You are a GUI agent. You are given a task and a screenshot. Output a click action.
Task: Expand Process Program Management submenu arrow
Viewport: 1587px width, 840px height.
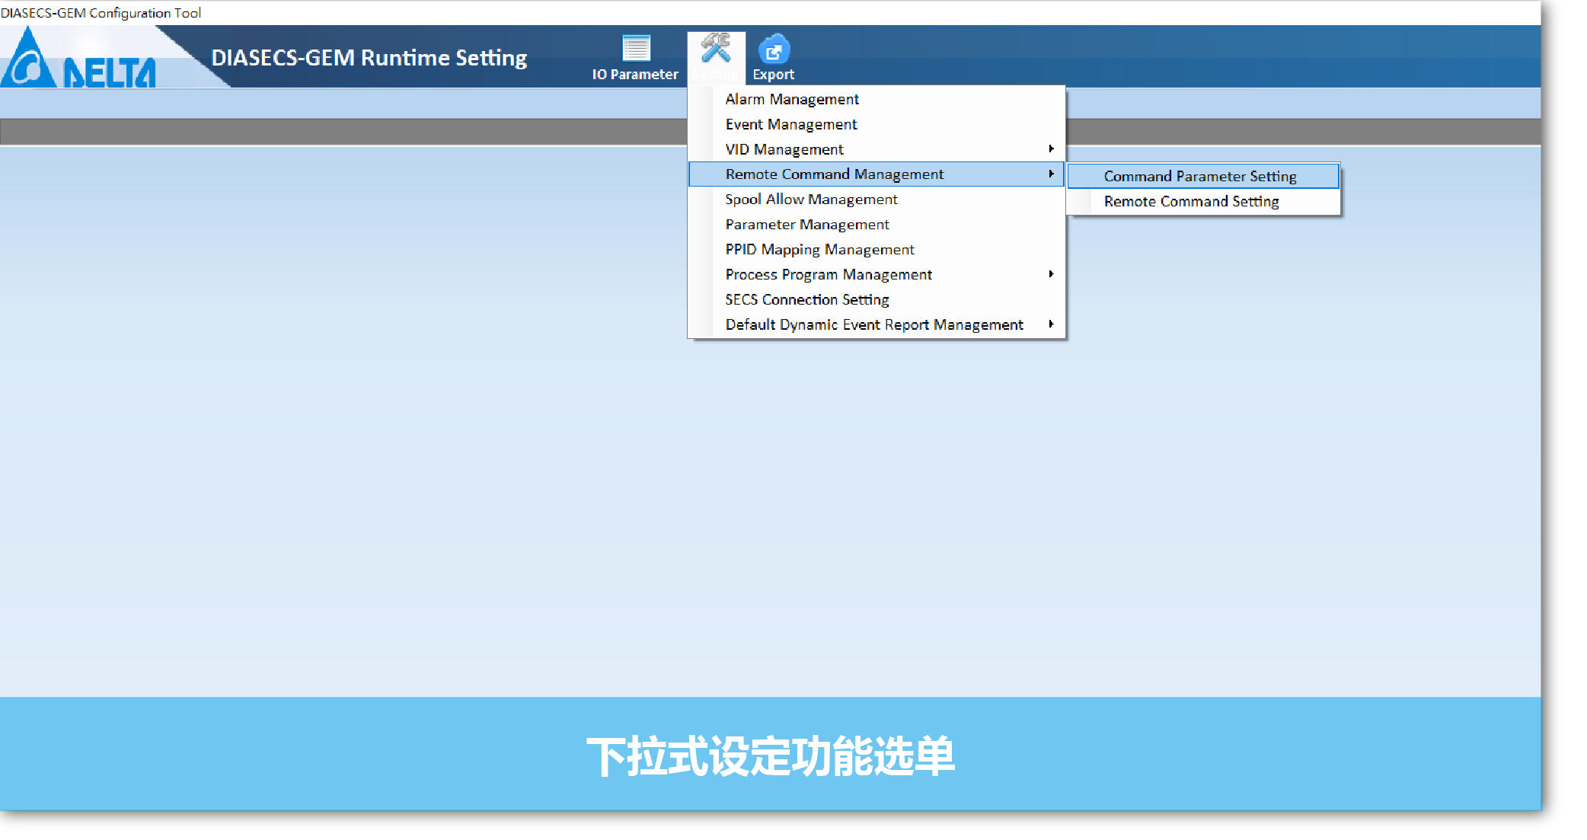pyautogui.click(x=1051, y=274)
